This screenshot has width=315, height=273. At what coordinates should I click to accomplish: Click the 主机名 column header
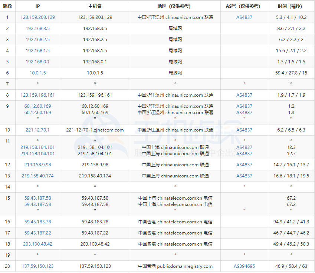(95, 6)
